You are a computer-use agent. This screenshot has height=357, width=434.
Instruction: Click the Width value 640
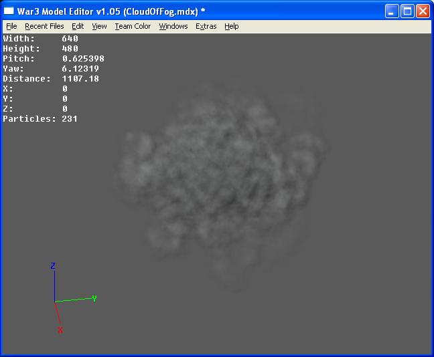coord(70,39)
